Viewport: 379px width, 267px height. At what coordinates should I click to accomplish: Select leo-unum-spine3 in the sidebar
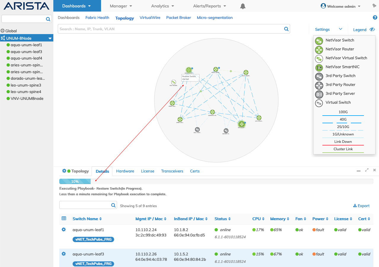[26, 85]
